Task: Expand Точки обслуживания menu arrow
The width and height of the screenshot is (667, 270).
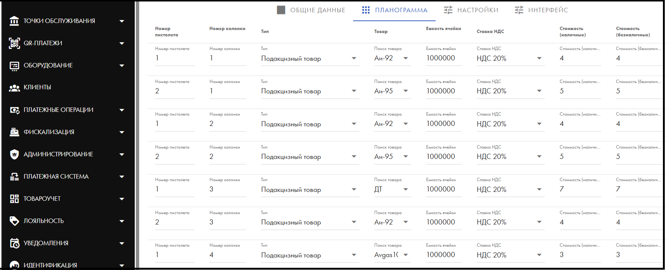Action: click(122, 21)
